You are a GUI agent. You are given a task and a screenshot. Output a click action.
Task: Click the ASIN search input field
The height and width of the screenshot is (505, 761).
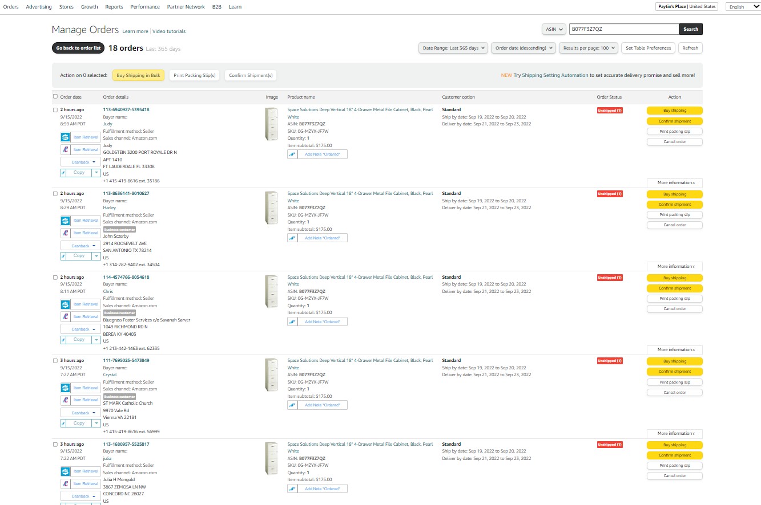click(623, 29)
